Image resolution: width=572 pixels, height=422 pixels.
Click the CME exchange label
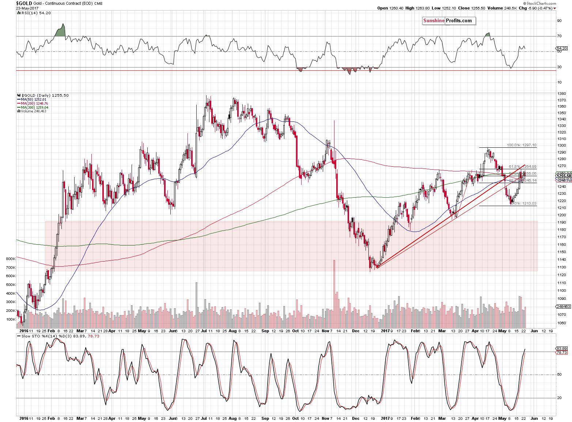98,4
